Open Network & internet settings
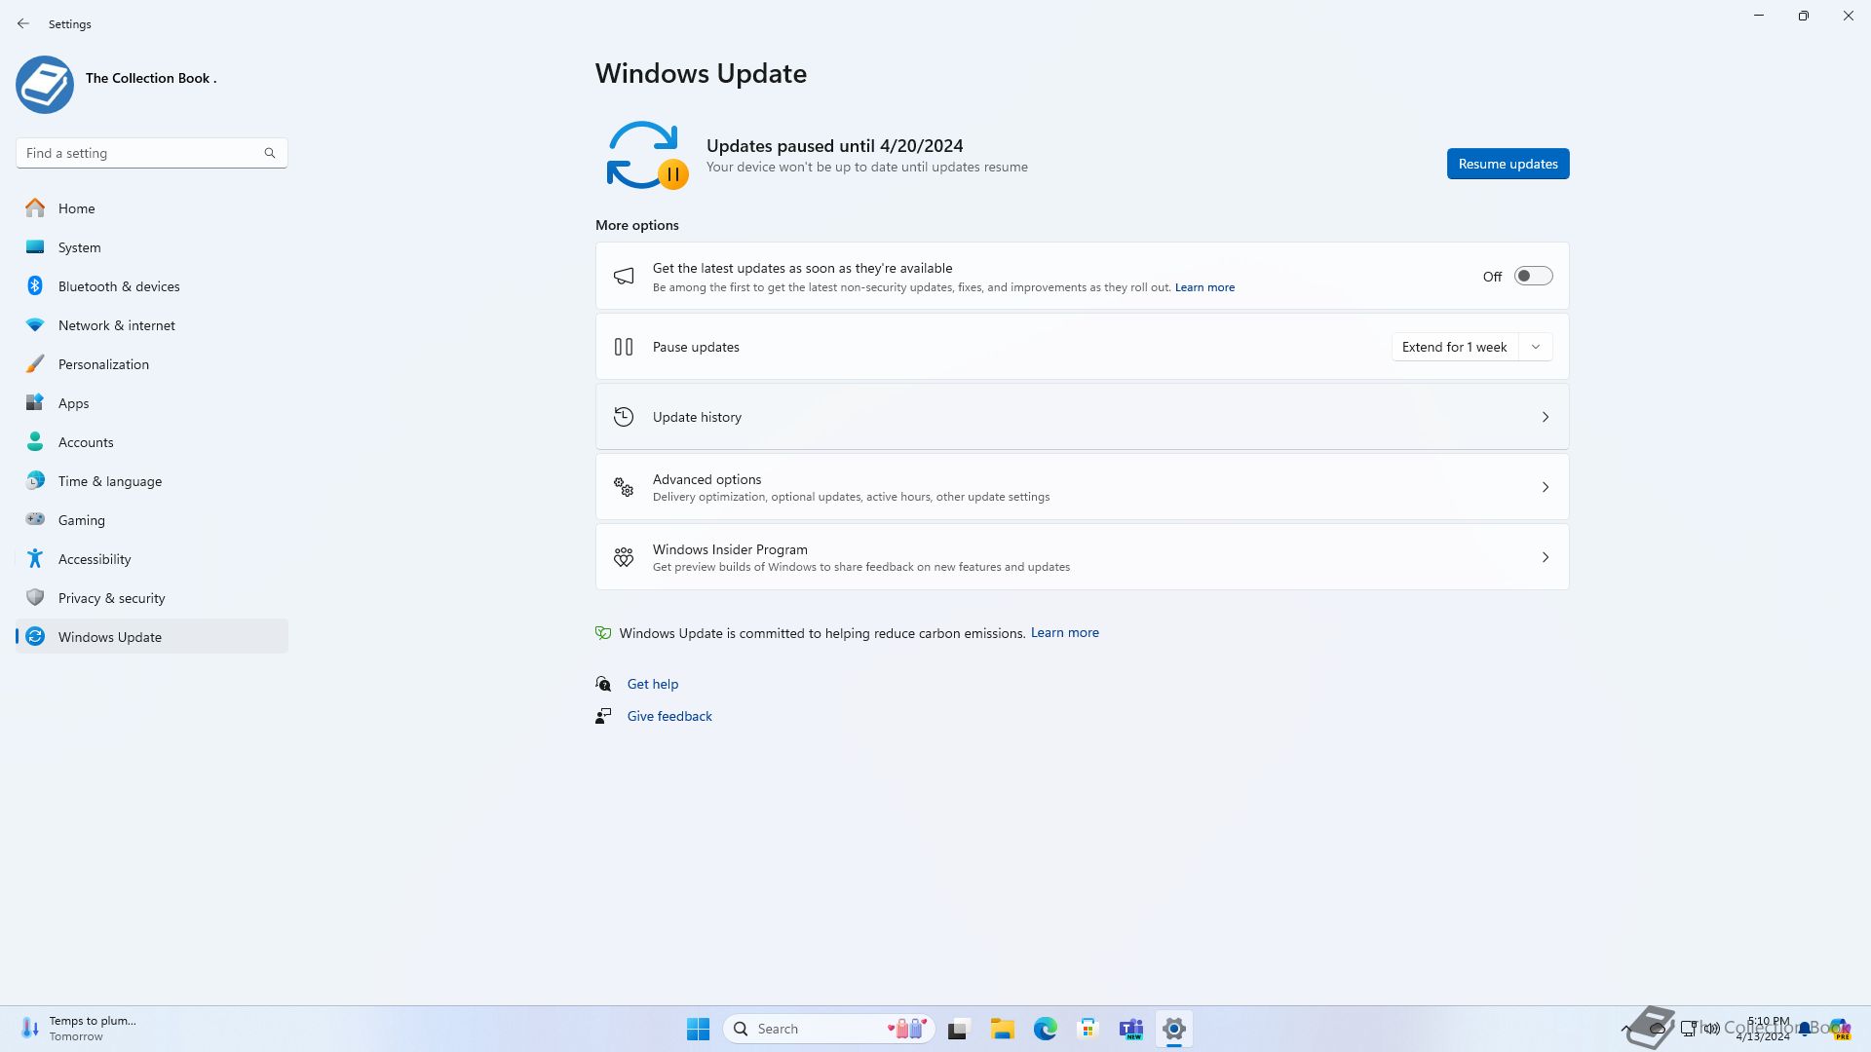 pos(151,325)
